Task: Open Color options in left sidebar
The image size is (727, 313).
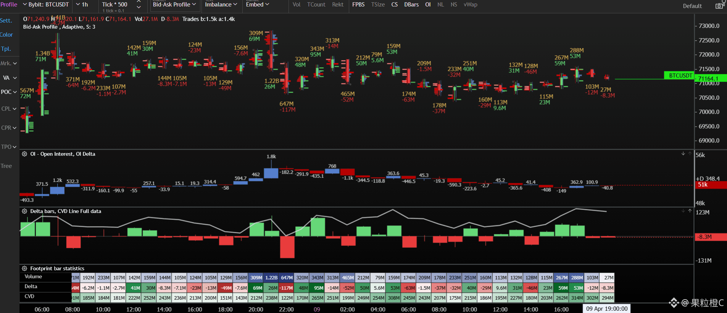Action: [6, 35]
